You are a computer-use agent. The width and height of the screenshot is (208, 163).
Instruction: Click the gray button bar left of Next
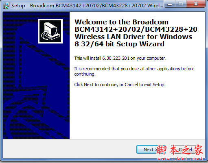click(69, 149)
